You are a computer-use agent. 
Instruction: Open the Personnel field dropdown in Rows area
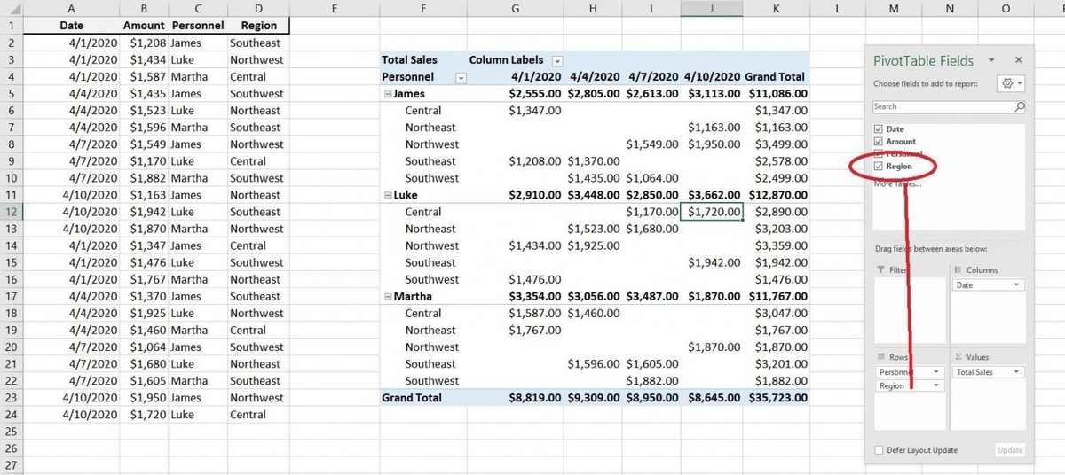936,372
